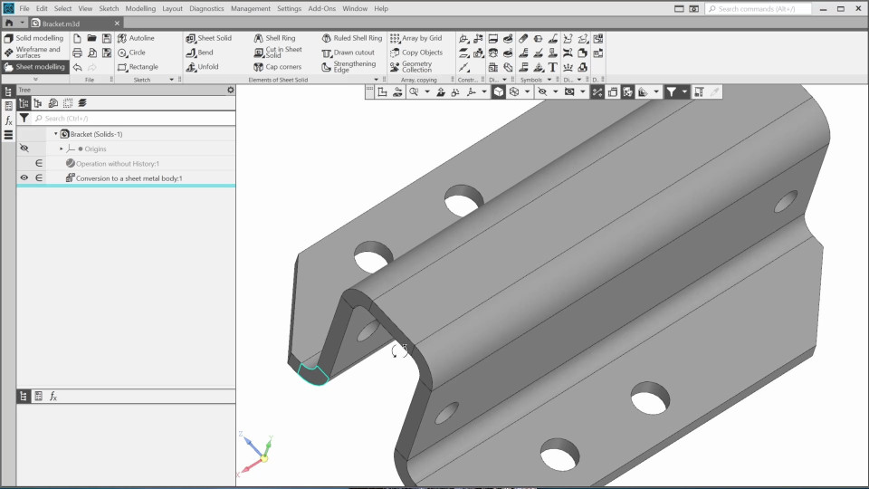Activate the Unfold command
This screenshot has width=869, height=489.
pyautogui.click(x=203, y=67)
